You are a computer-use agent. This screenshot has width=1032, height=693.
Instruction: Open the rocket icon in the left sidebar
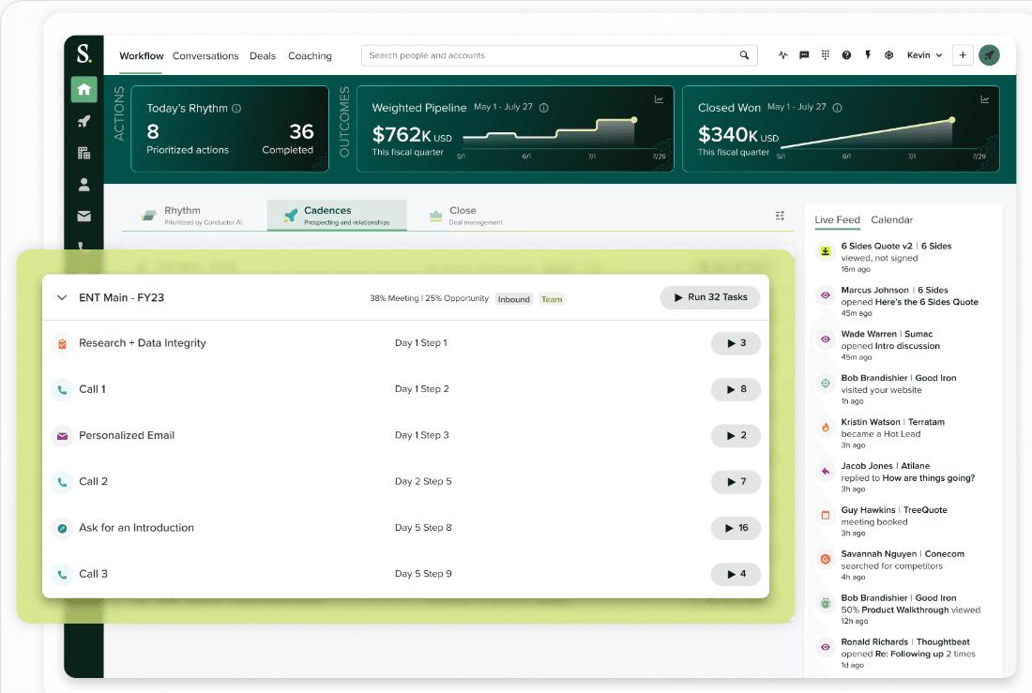click(83, 121)
